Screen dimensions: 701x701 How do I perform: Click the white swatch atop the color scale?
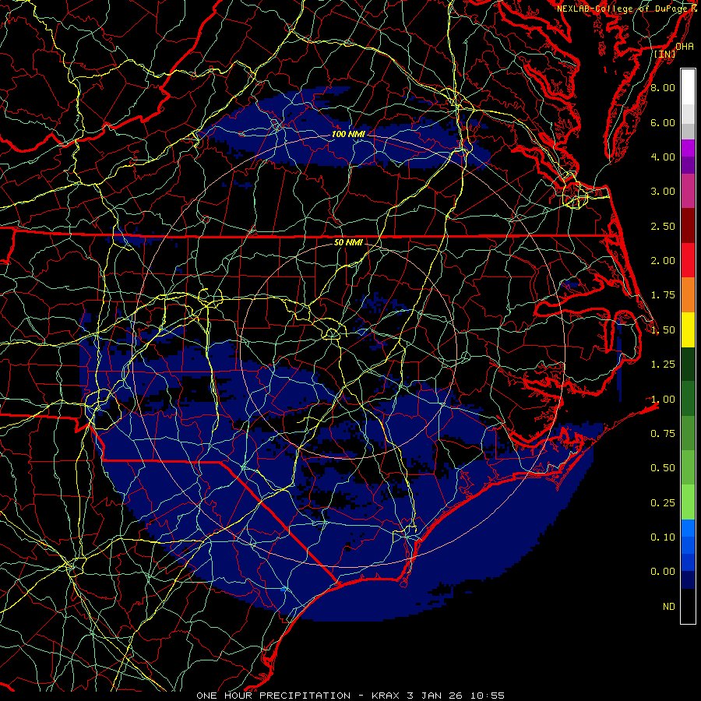(x=688, y=86)
